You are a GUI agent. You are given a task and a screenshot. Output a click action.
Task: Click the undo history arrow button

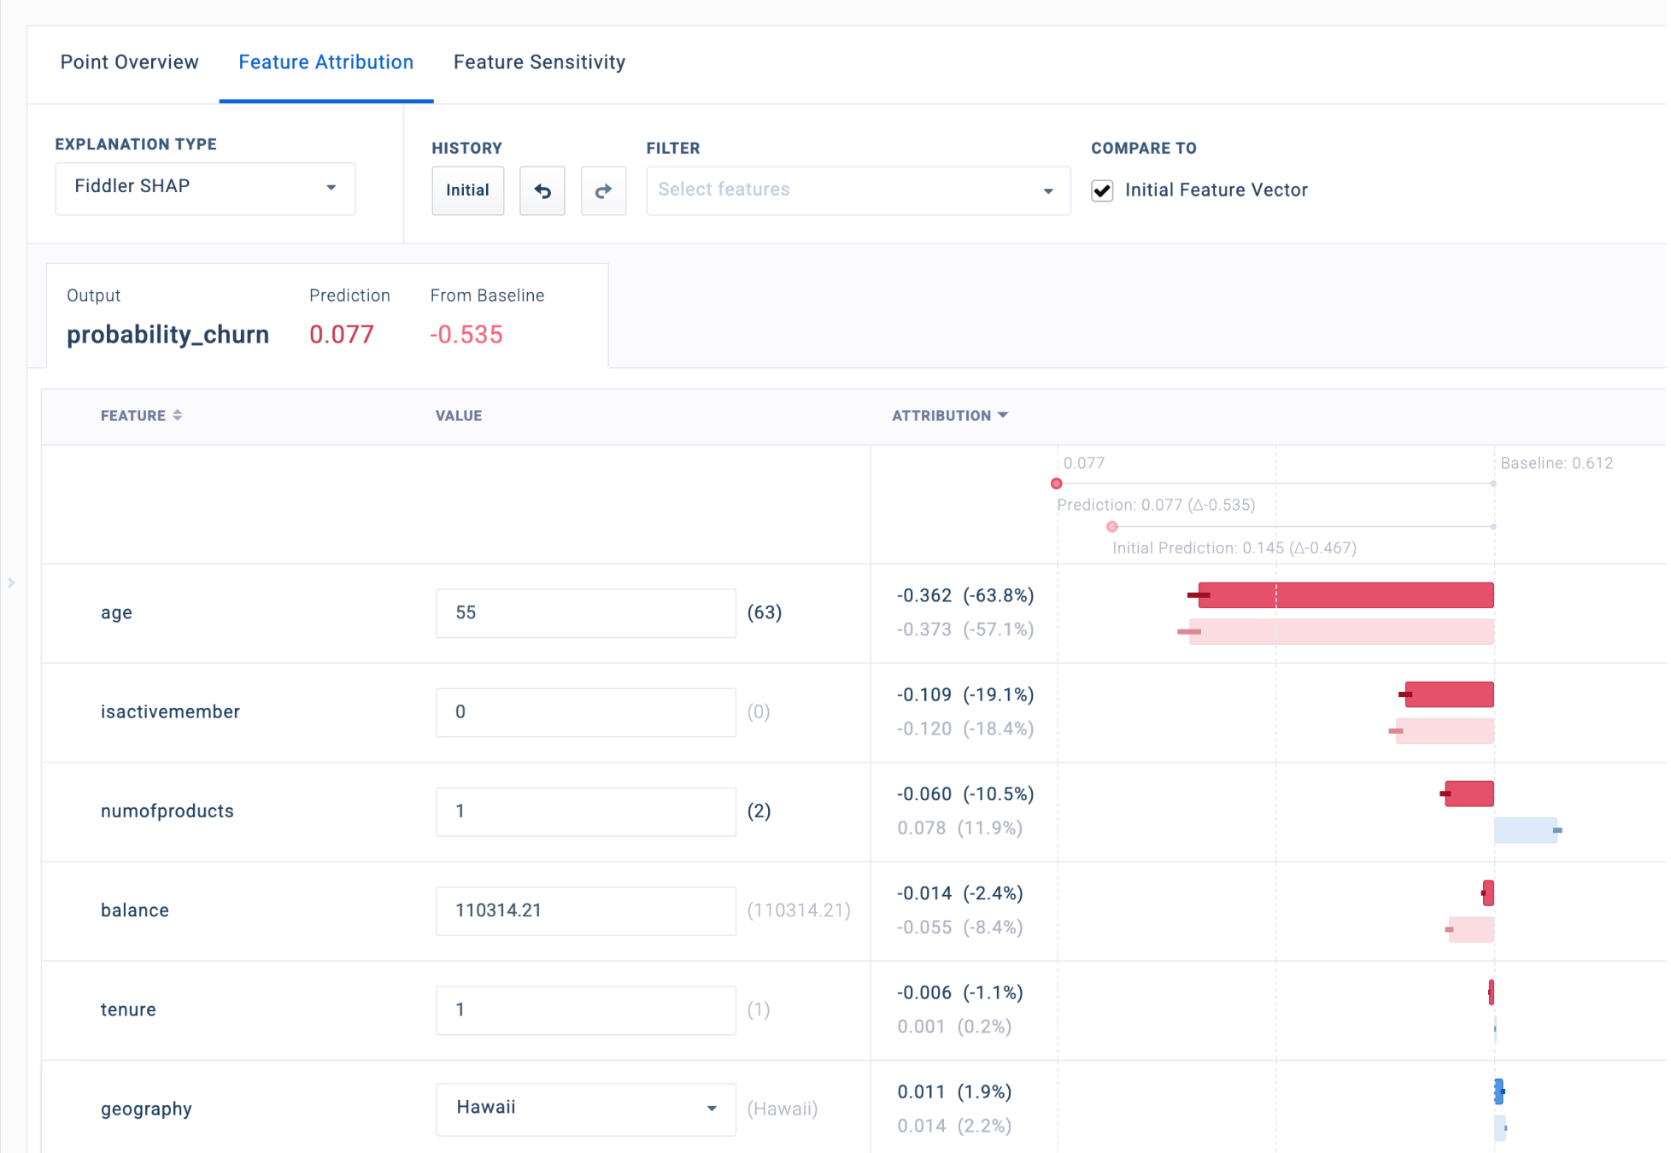pyautogui.click(x=542, y=190)
